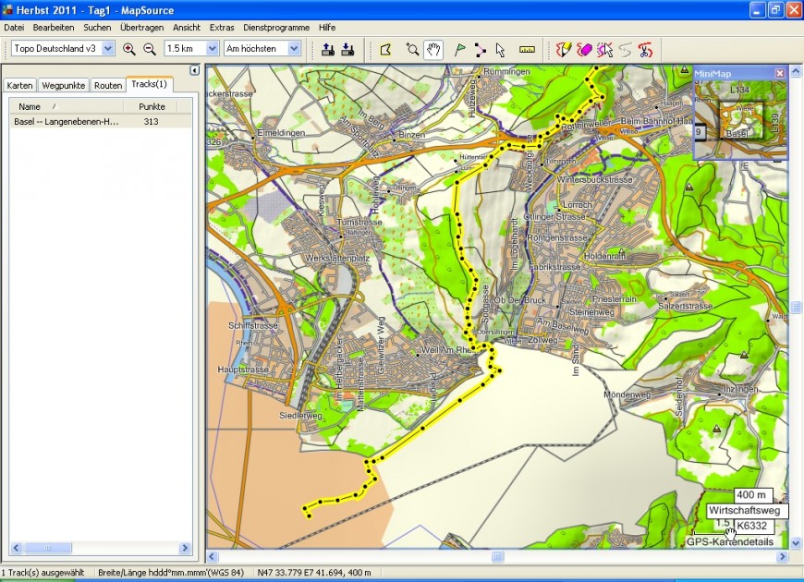Click 1 Track(s) ausgewählt status text
804x582 pixels.
[43, 573]
